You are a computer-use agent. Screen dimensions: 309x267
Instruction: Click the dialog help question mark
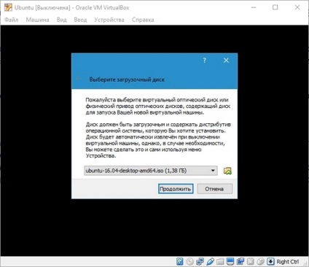click(205, 61)
